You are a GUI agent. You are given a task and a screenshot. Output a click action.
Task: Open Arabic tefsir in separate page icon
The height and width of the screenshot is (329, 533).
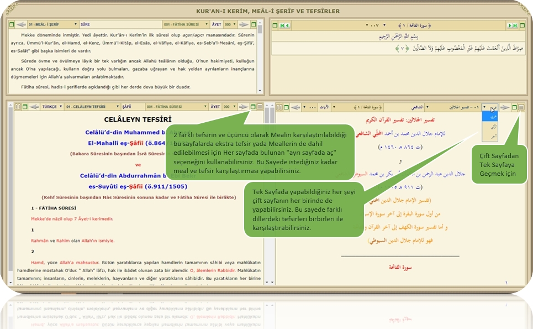point(514,107)
